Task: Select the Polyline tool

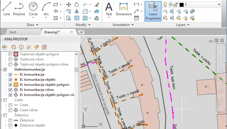Action: (19, 9)
